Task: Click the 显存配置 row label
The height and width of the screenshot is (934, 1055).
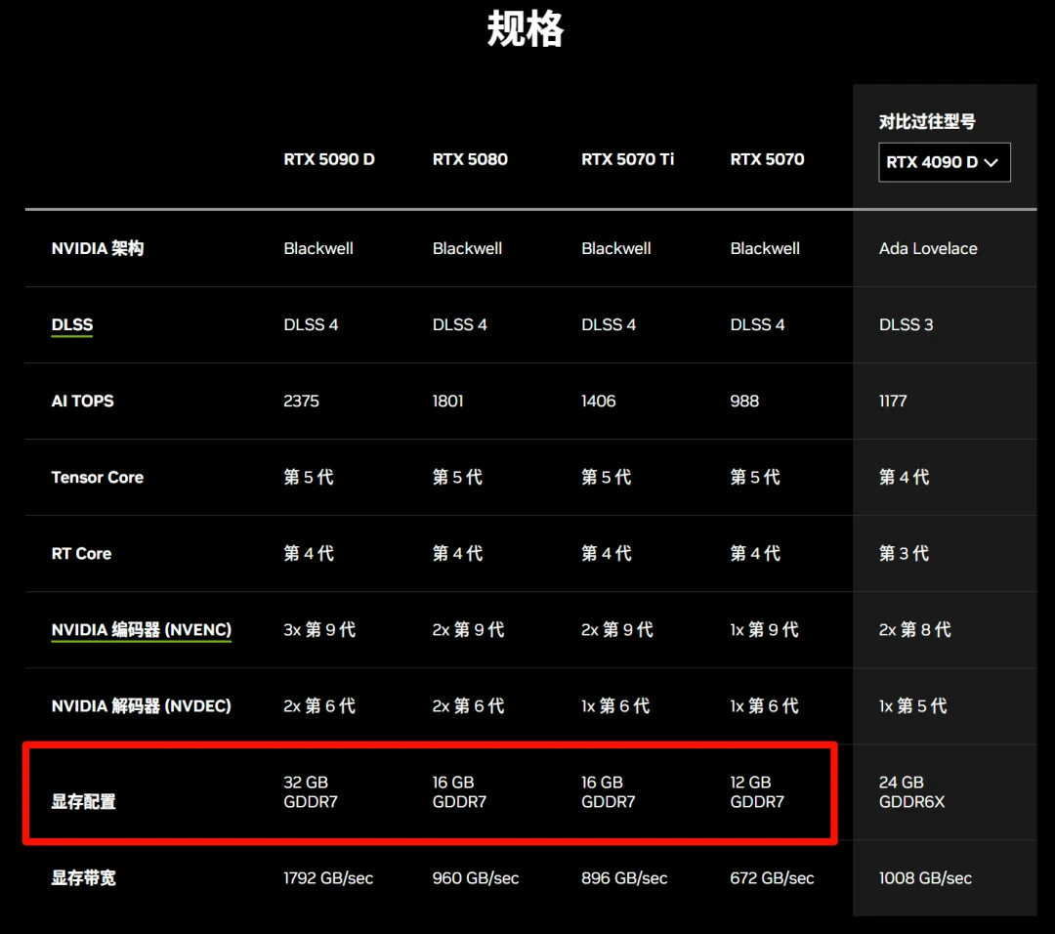Action: click(x=83, y=801)
